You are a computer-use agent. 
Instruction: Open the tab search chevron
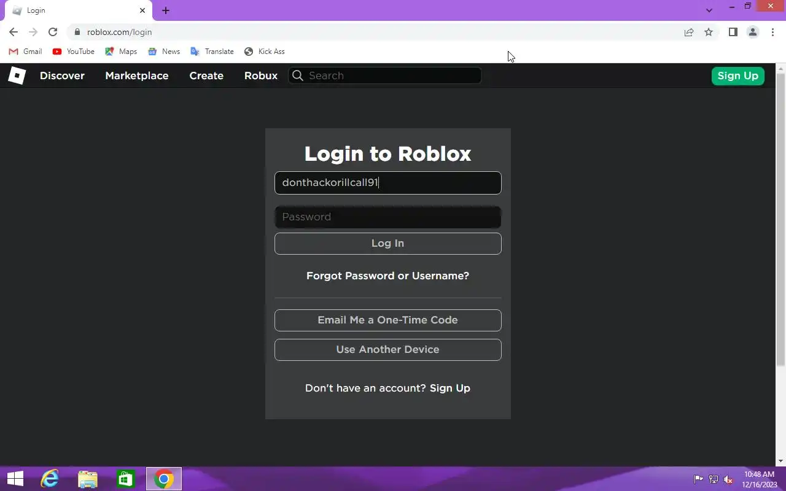[x=709, y=10]
